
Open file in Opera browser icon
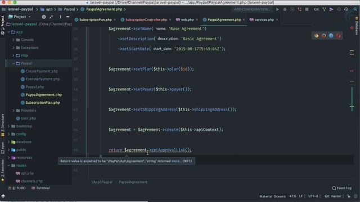click(x=338, y=35)
